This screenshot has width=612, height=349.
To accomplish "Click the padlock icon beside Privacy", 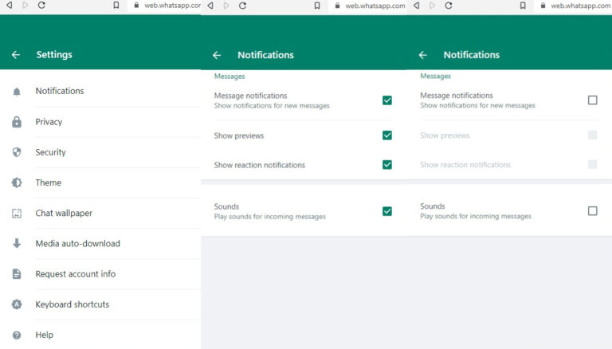I will pos(17,122).
